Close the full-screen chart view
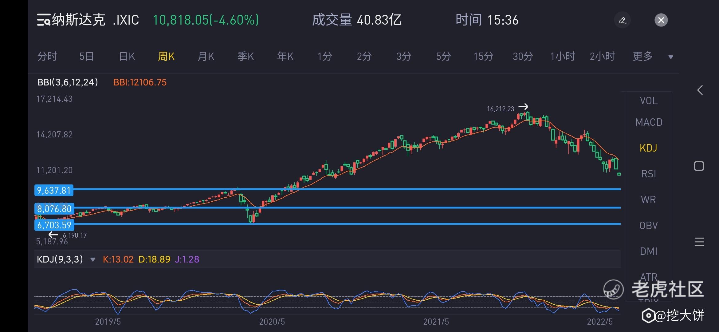The width and height of the screenshot is (719, 332). (661, 20)
